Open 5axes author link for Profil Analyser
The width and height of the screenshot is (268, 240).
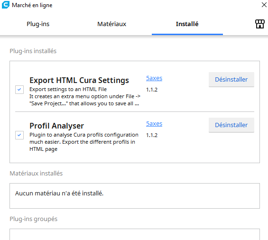point(154,124)
